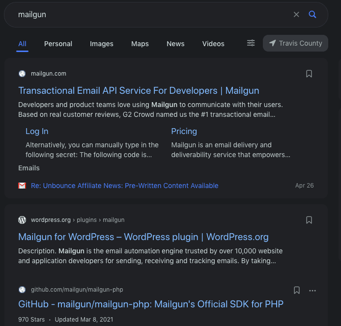Switch to the Videos tab

coord(213,44)
